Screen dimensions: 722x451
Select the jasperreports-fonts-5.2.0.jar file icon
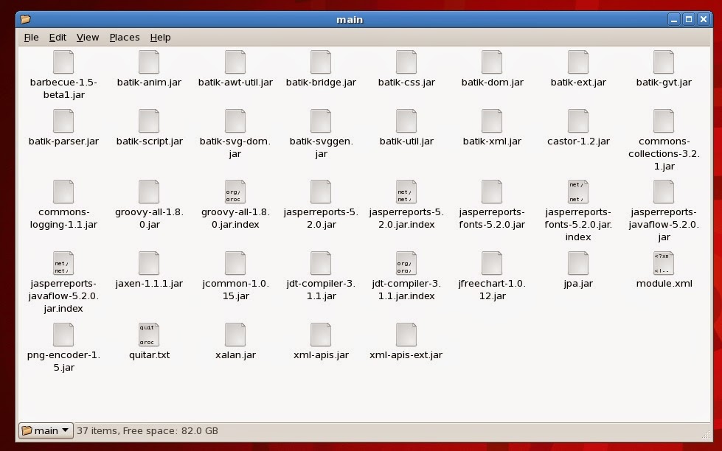492,192
